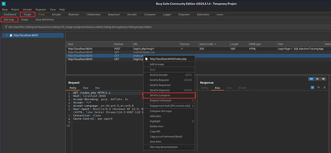Choose Compare site maps in the context menu

(169, 111)
